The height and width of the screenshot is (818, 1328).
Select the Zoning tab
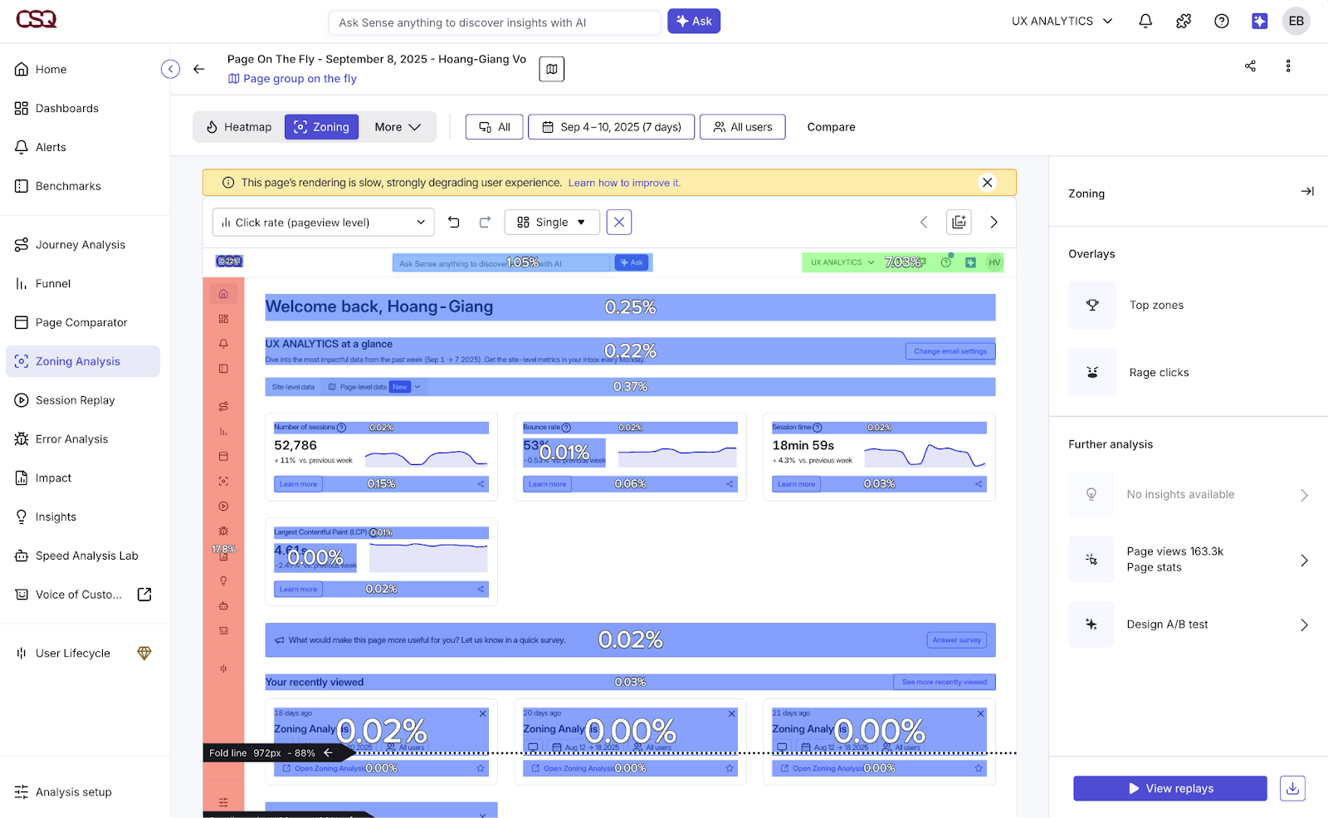tap(322, 127)
